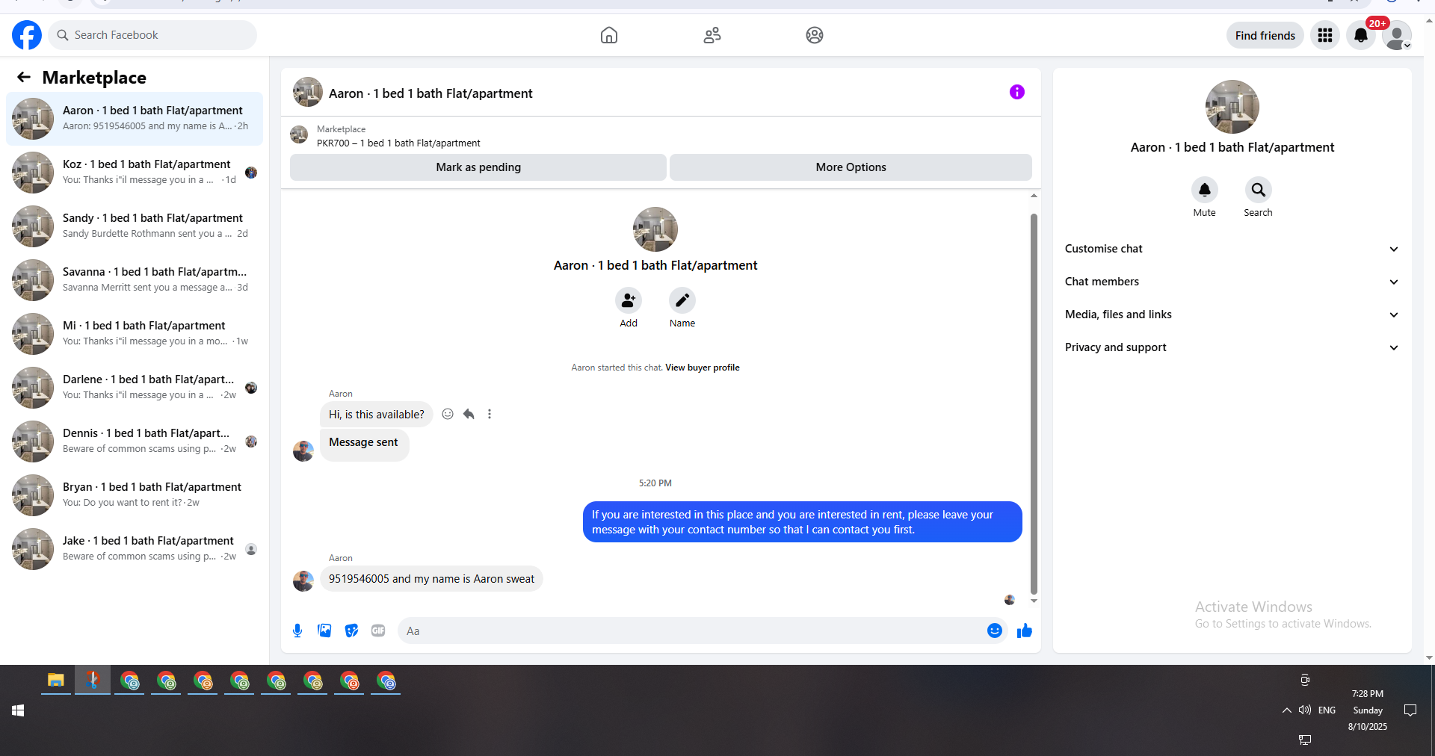Open the Sandy conversation in the list
The height and width of the screenshot is (756, 1435).
coord(135,226)
